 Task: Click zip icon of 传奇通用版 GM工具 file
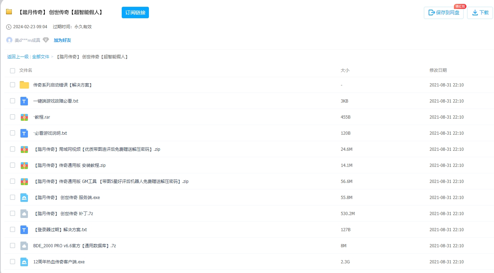[x=24, y=182]
